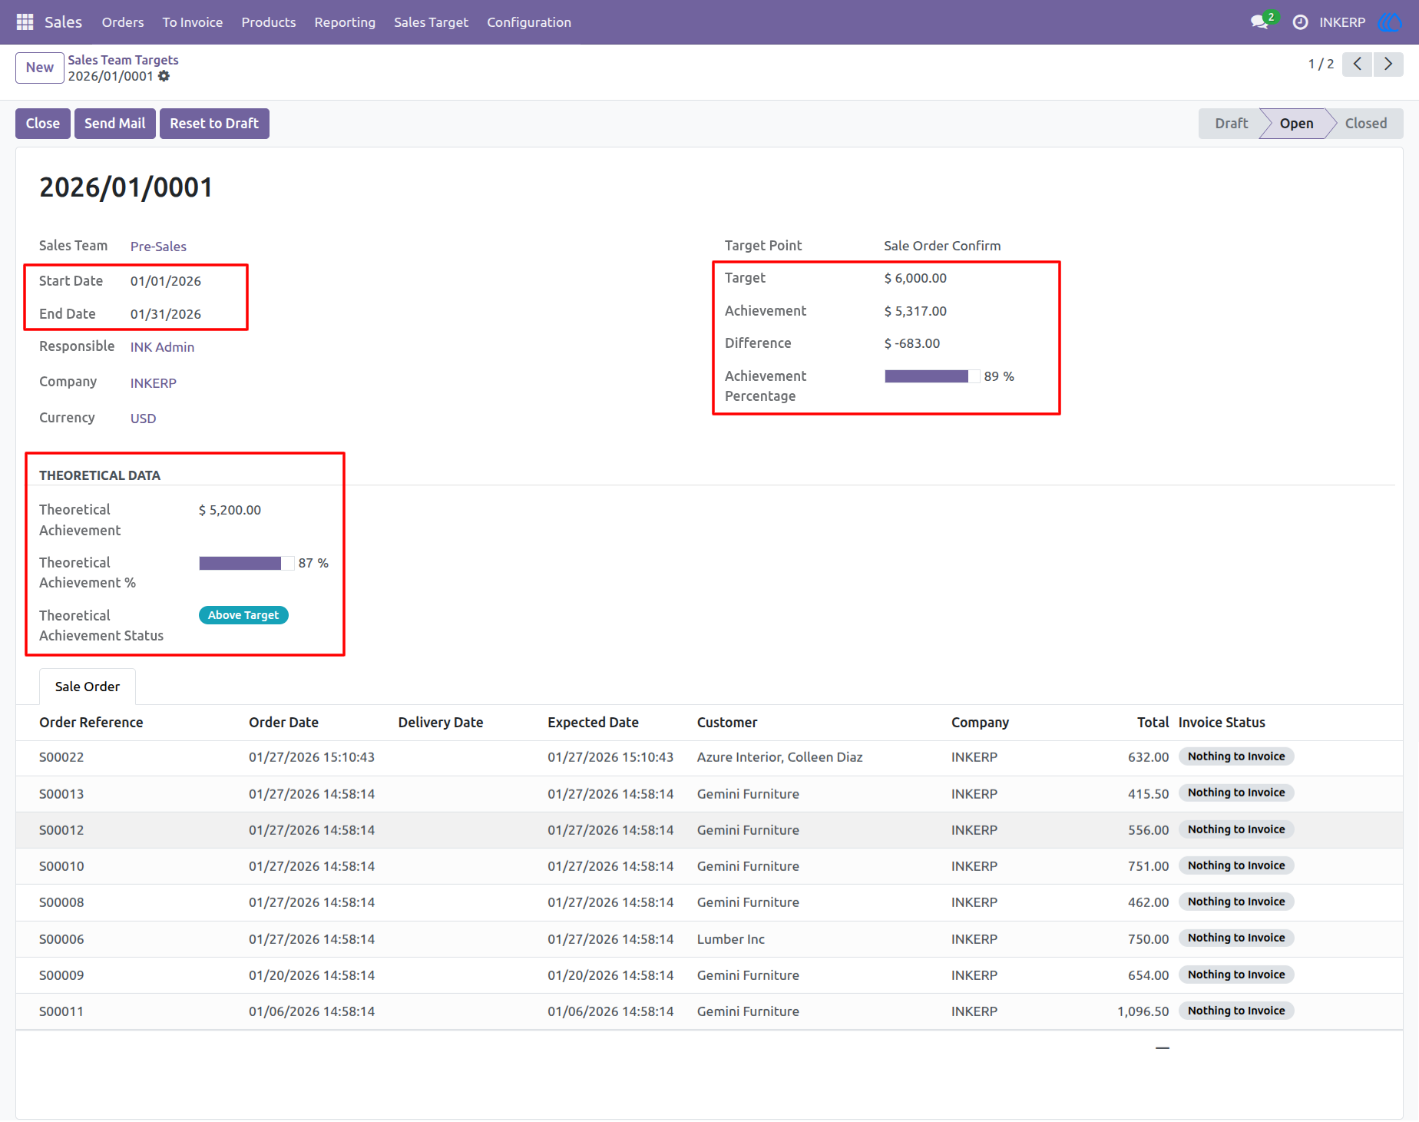Image resolution: width=1419 pixels, height=1122 pixels.
Task: Open the apps grid menu icon
Action: pos(25,22)
